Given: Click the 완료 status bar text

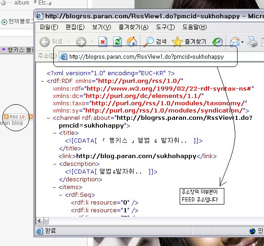Looking at the screenshot, I should (50, 231).
